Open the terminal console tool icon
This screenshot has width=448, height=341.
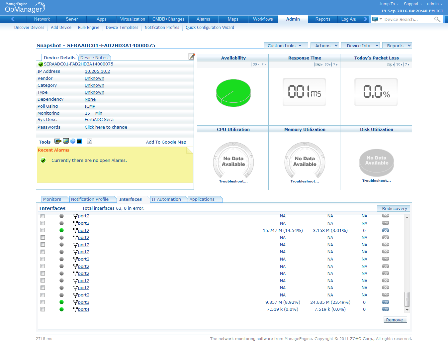pyautogui.click(x=79, y=141)
